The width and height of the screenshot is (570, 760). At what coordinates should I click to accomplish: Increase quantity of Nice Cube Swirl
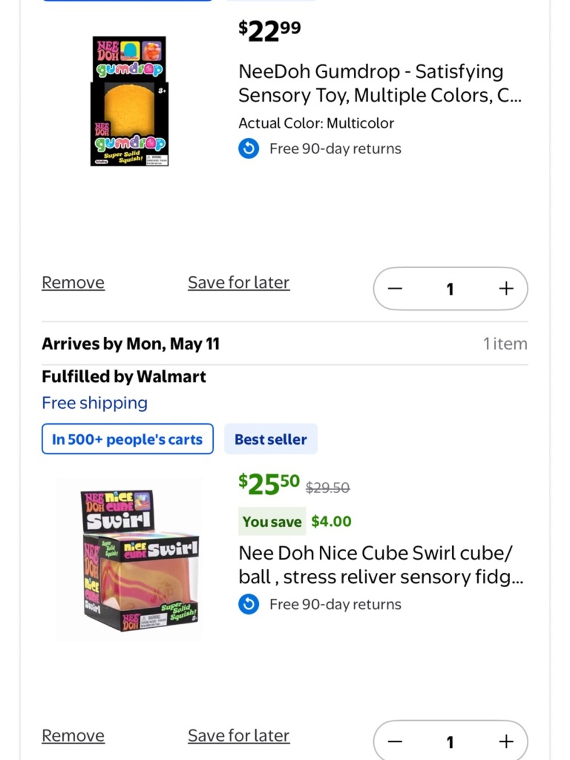[506, 742]
